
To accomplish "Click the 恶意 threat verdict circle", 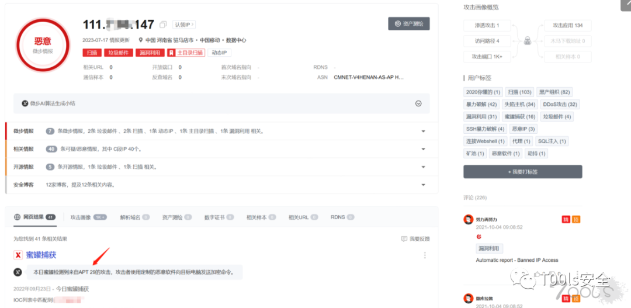I will coord(42,44).
